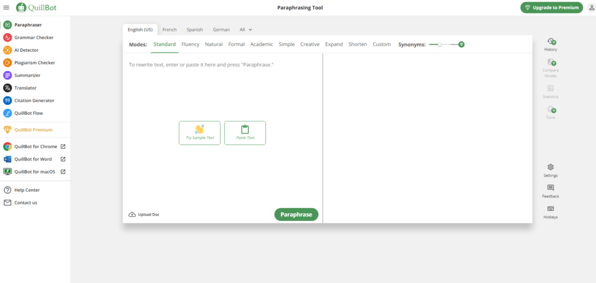
Task: Switch to the French language tab
Action: click(x=169, y=30)
